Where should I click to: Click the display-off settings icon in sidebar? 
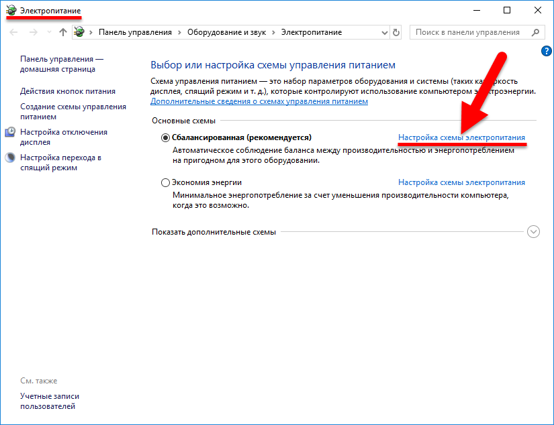click(x=10, y=132)
